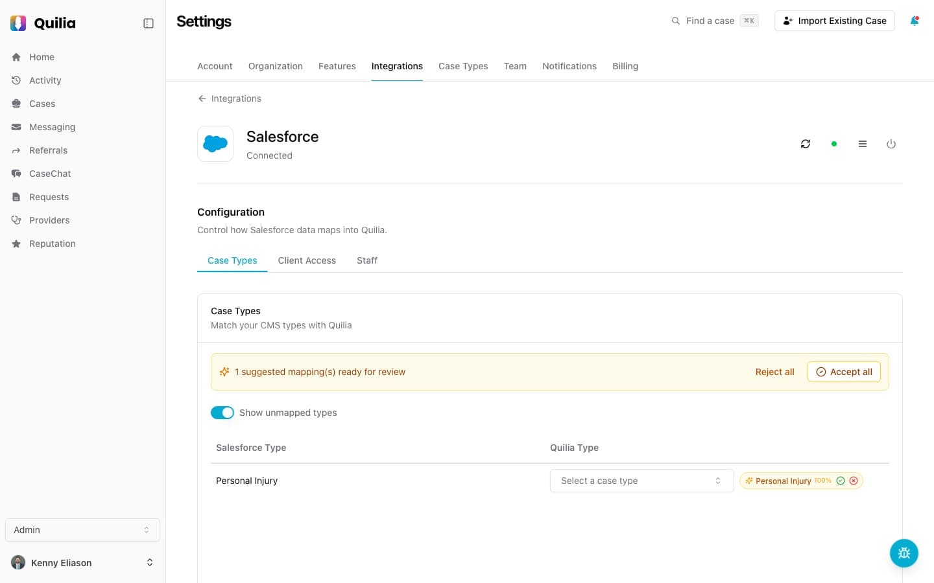Select the Team settings tab
This screenshot has height=583, width=934.
tap(515, 66)
